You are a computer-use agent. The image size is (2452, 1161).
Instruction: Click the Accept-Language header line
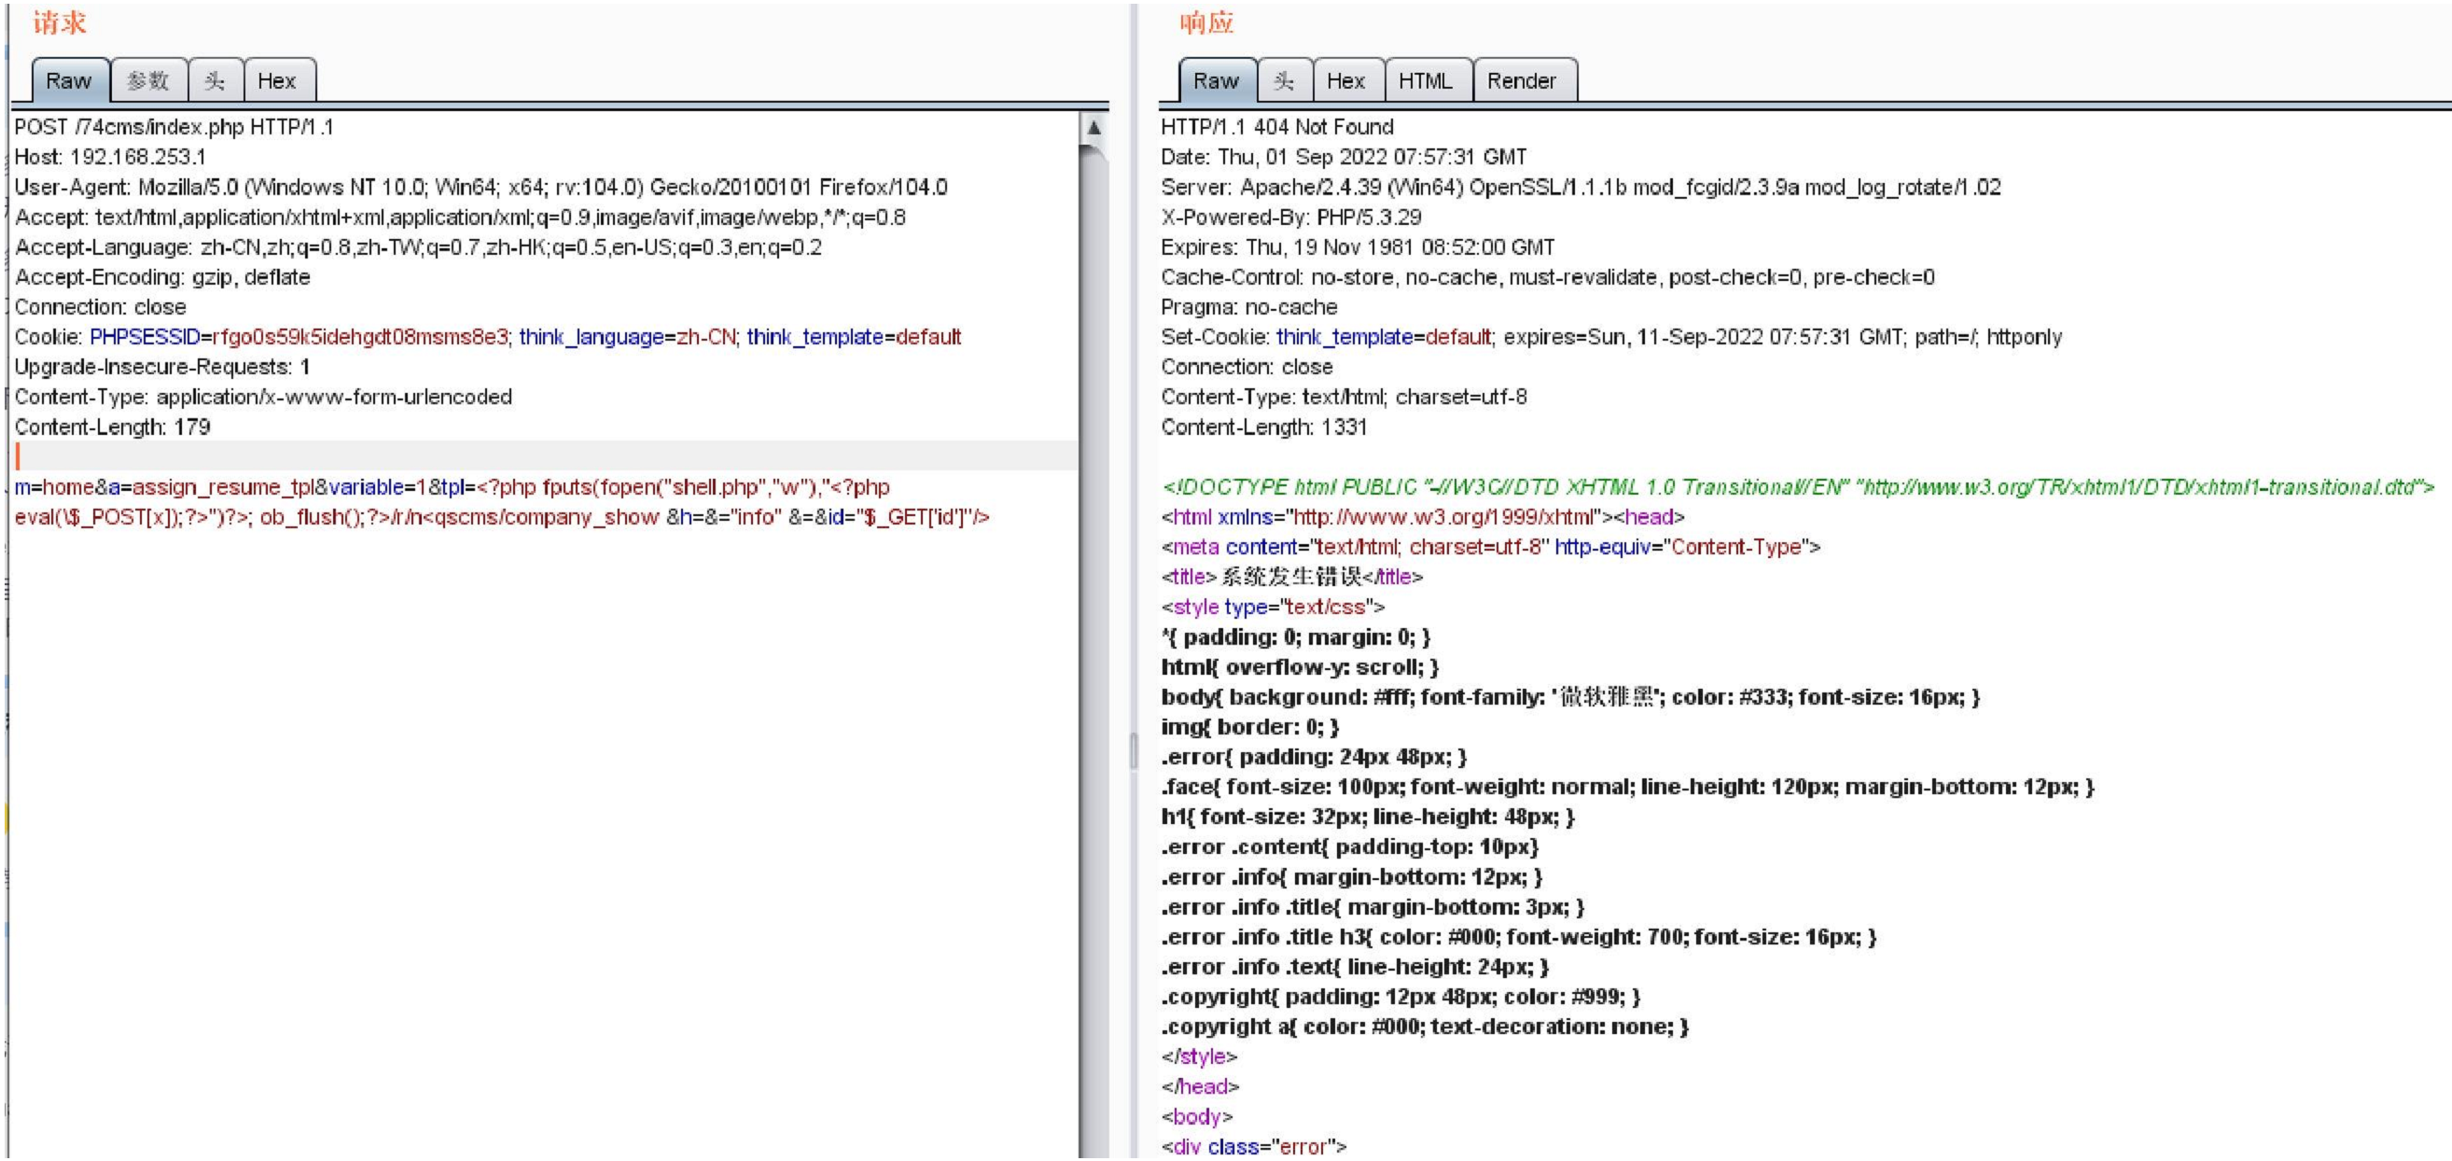tap(418, 247)
